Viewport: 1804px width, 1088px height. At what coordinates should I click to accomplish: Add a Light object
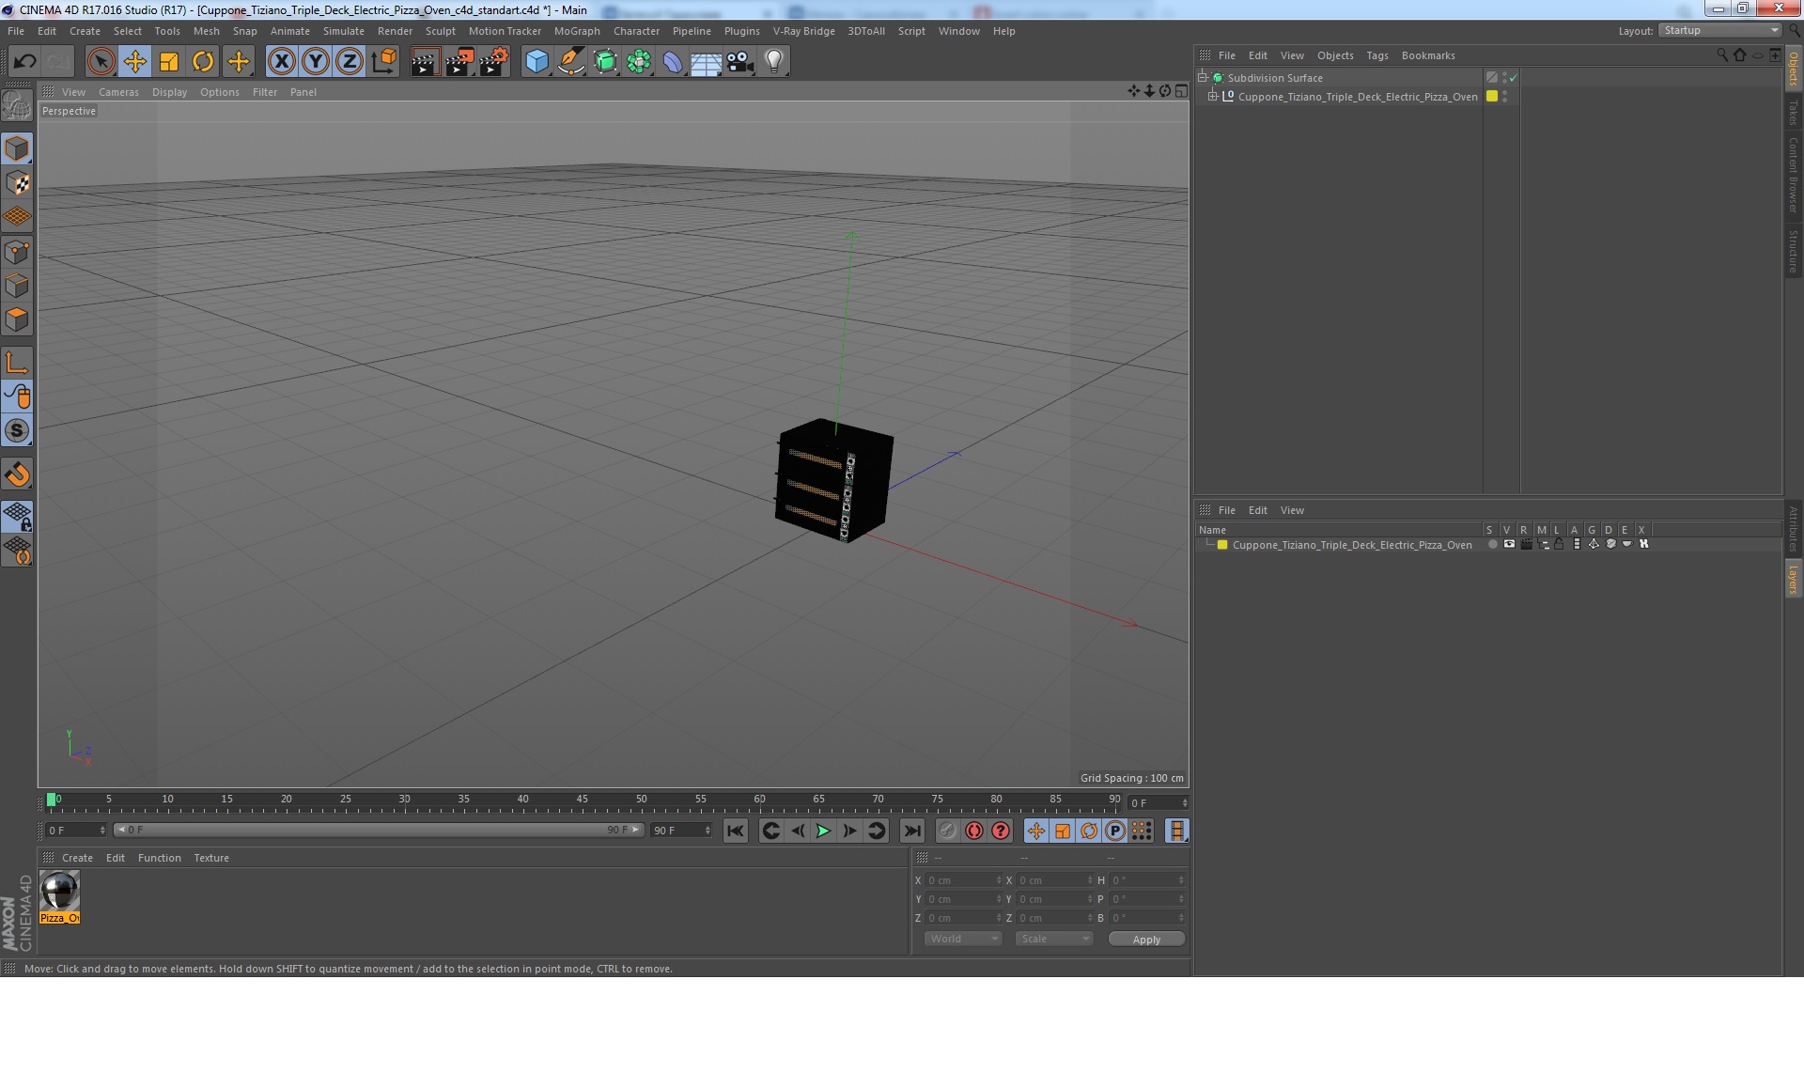pos(774,62)
